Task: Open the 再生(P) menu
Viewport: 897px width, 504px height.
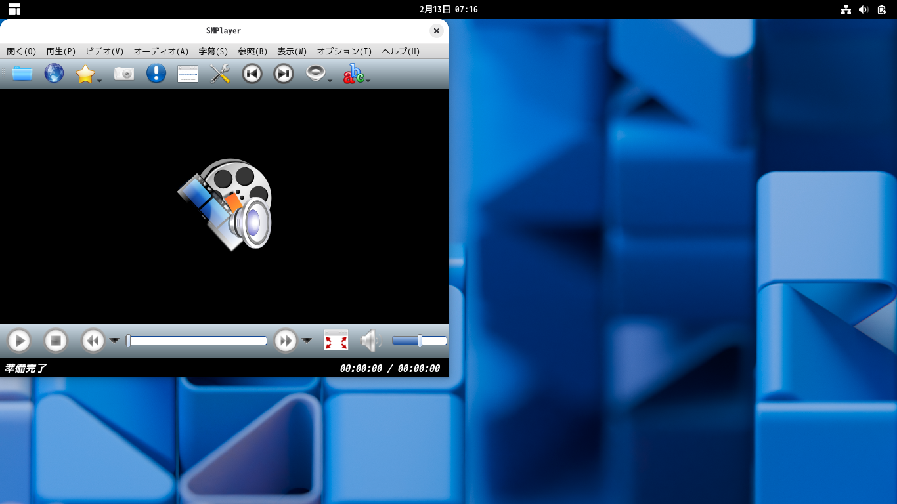Action: pos(60,51)
